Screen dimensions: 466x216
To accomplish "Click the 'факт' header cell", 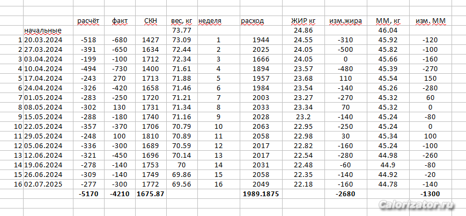I will pyautogui.click(x=120, y=21).
